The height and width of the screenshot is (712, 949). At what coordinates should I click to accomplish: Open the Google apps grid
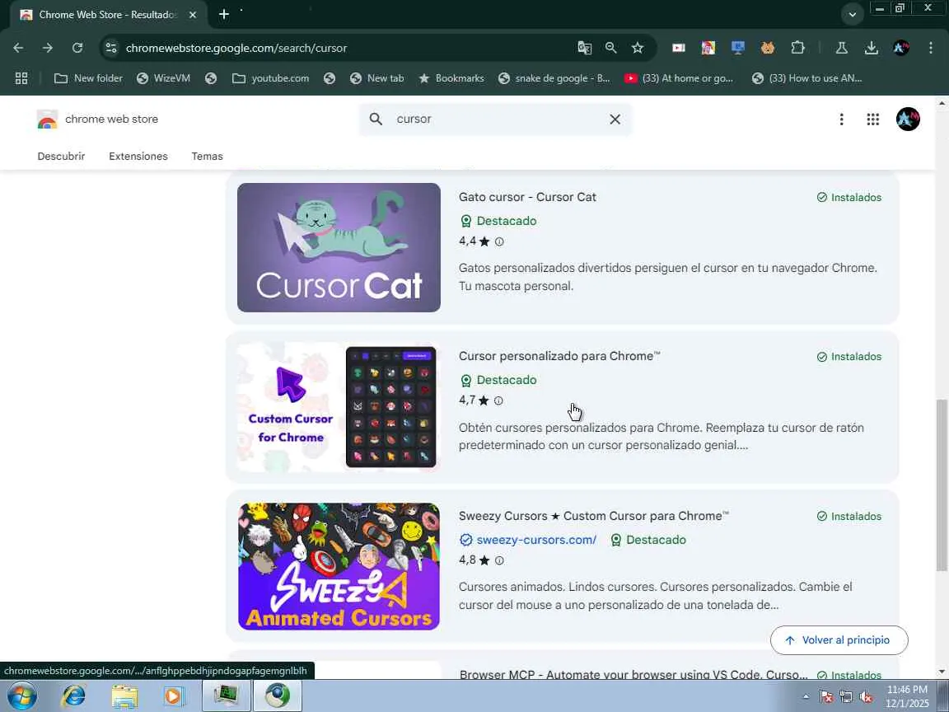(x=872, y=119)
